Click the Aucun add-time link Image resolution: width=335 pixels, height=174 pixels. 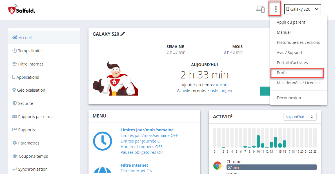[221, 85]
